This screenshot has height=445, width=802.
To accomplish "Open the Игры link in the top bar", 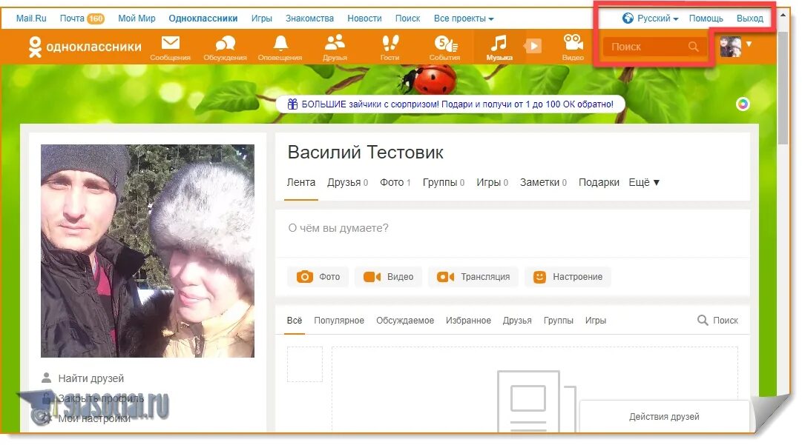I will pyautogui.click(x=261, y=19).
